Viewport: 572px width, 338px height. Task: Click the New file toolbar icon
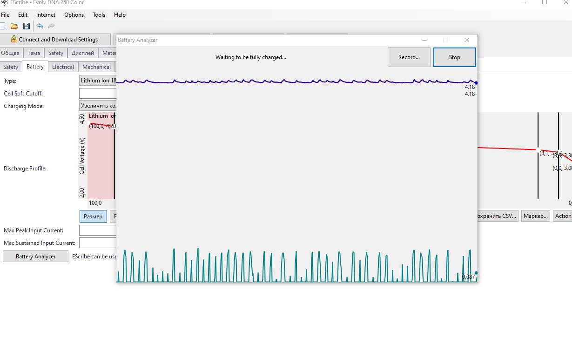(x=3, y=26)
